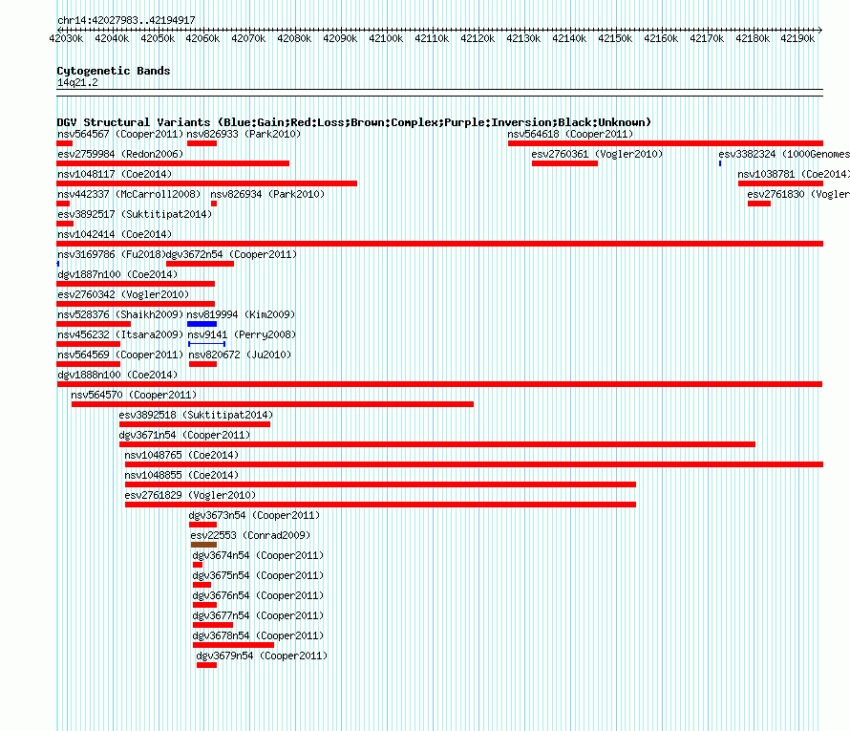This screenshot has width=850, height=731.
Task: Click nsv1048855 (Coe2014) label
Action: coord(181,475)
